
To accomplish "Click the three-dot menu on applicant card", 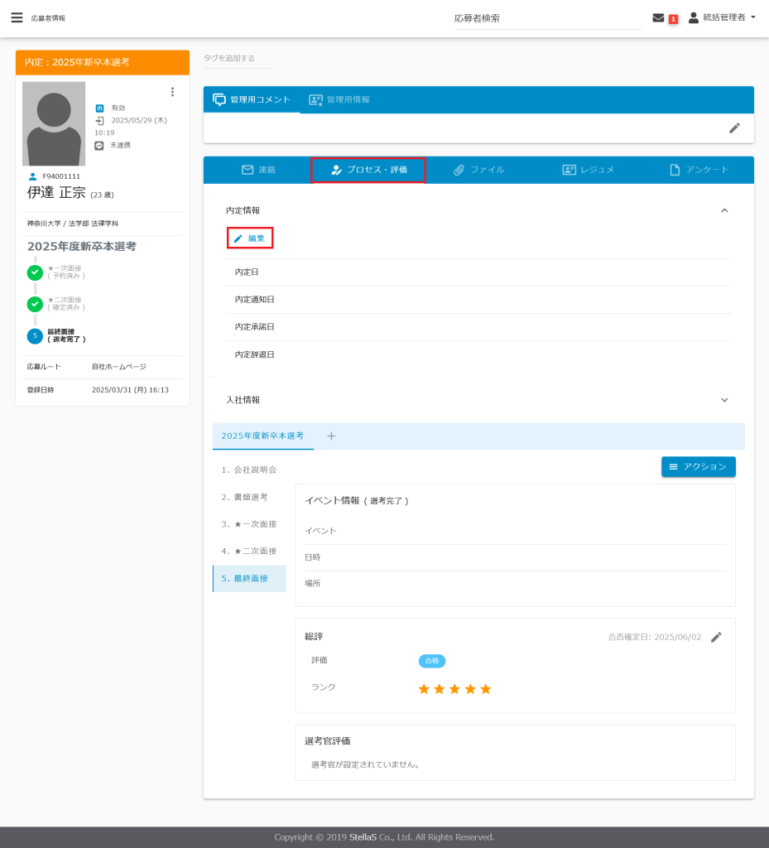I will [172, 92].
